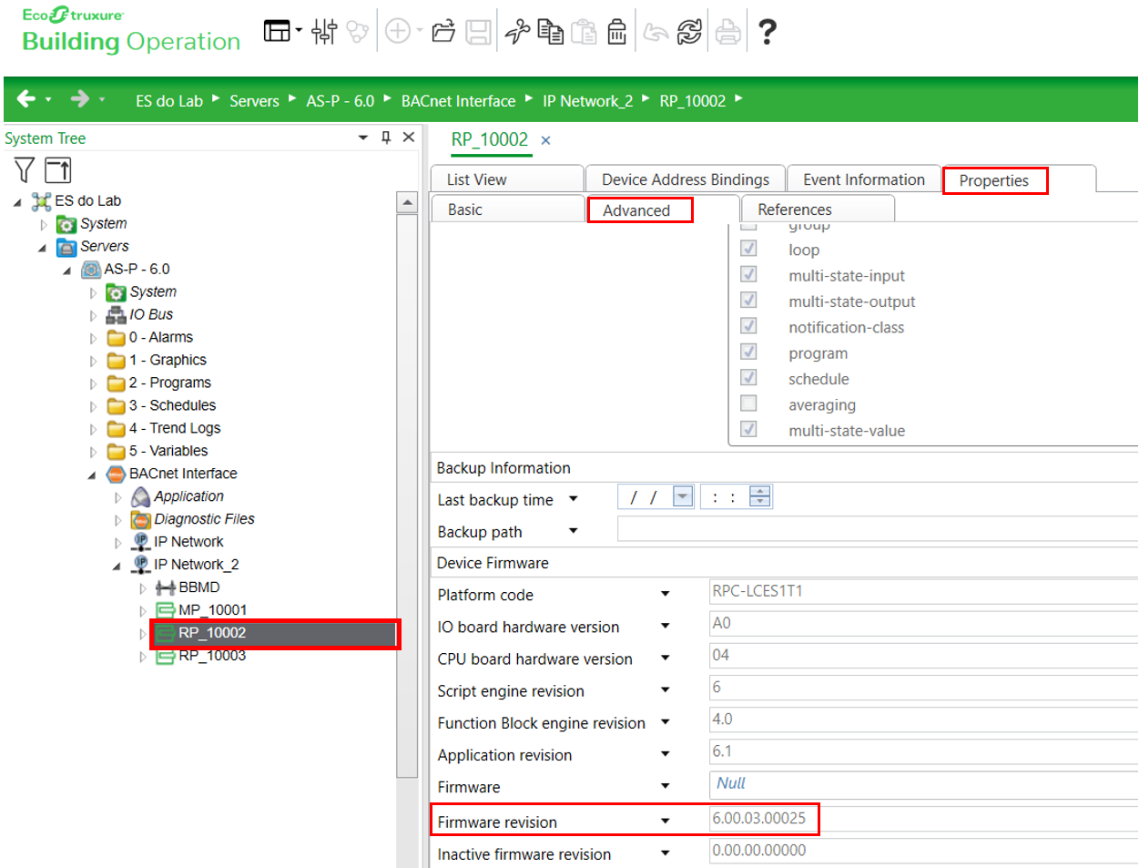
Task: Open the control panel sliders icon
Action: click(324, 31)
